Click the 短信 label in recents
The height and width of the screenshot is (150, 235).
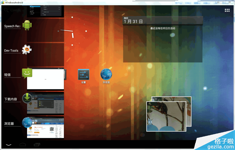(x=7, y=75)
